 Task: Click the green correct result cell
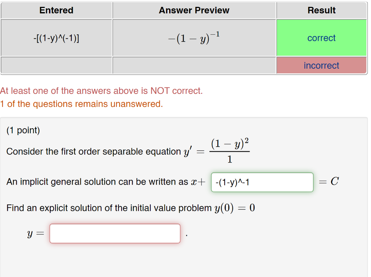click(321, 38)
